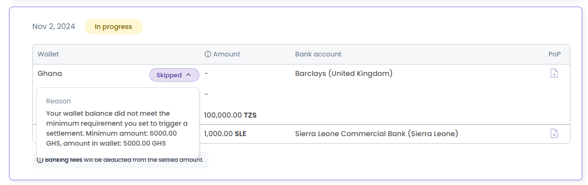The height and width of the screenshot is (185, 588).
Task: Click the minimum requirement explanation text
Action: click(117, 129)
